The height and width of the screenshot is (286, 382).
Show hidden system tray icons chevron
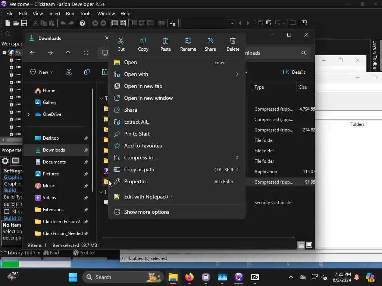pyautogui.click(x=291, y=277)
